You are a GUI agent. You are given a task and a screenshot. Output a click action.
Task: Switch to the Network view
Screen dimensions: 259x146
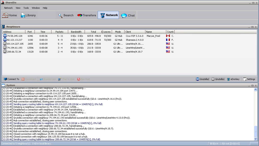(x=108, y=15)
